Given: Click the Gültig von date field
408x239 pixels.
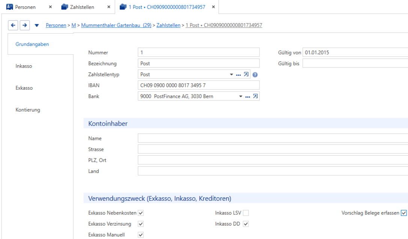Looking at the screenshot, I should tap(355, 53).
